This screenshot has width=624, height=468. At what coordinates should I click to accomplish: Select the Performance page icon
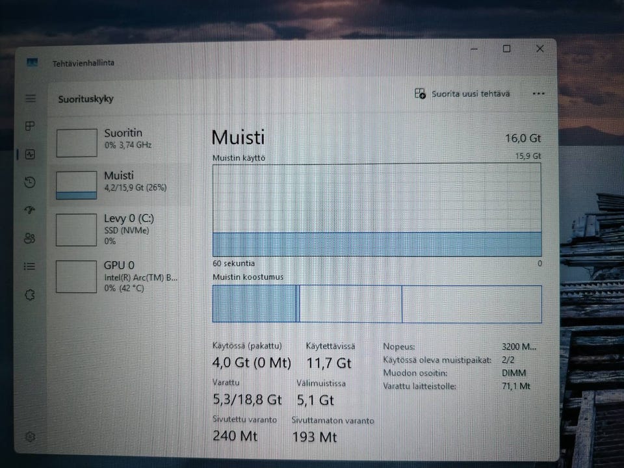(31, 155)
